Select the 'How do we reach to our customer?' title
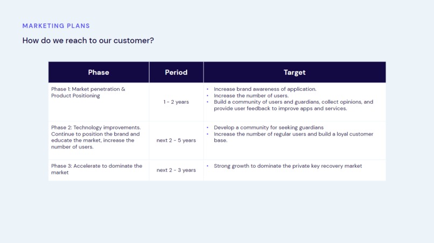 click(x=88, y=40)
